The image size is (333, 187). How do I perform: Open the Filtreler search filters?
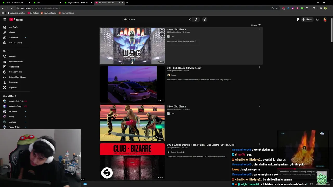[256, 25]
